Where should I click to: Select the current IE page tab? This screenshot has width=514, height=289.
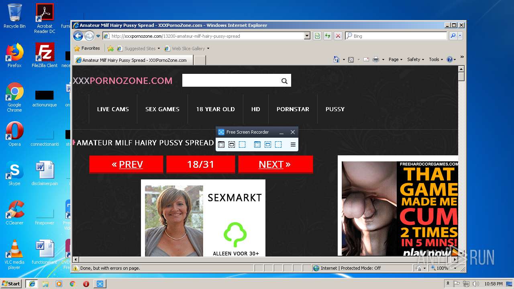point(133,60)
